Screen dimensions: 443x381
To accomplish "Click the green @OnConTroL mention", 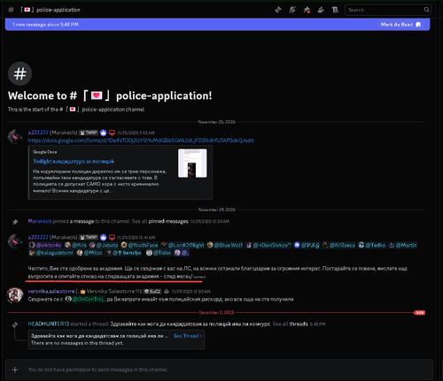I will point(85,299).
